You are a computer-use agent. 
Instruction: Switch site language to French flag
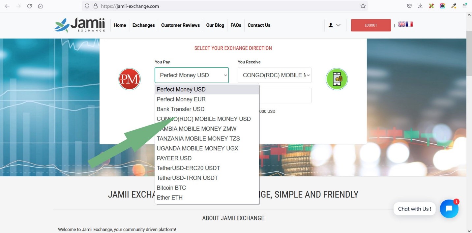(x=409, y=24)
